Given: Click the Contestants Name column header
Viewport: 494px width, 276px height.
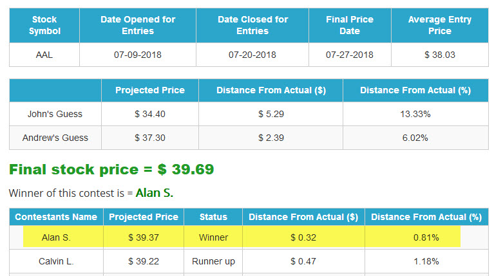Looking at the screenshot, I should pos(56,217).
